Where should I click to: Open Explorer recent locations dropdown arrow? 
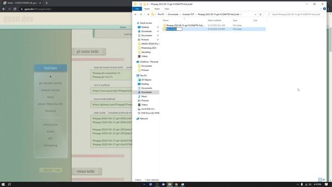point(145,15)
